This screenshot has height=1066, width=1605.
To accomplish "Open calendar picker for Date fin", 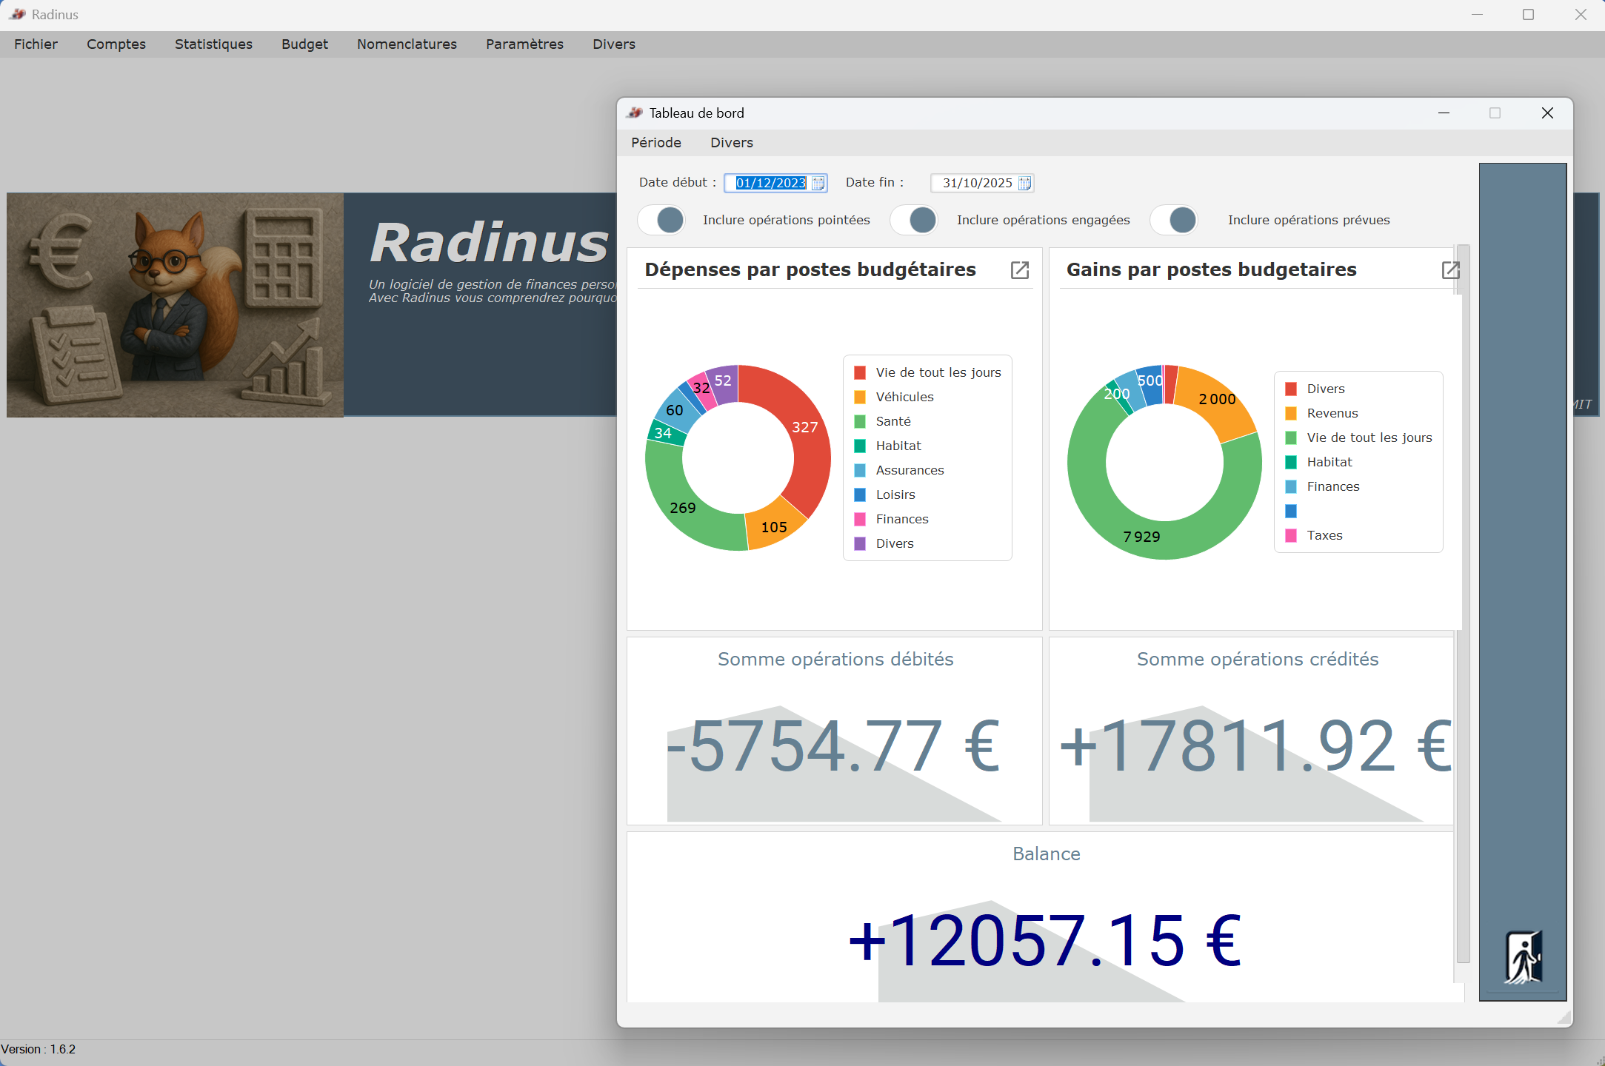I will click(x=1024, y=184).
